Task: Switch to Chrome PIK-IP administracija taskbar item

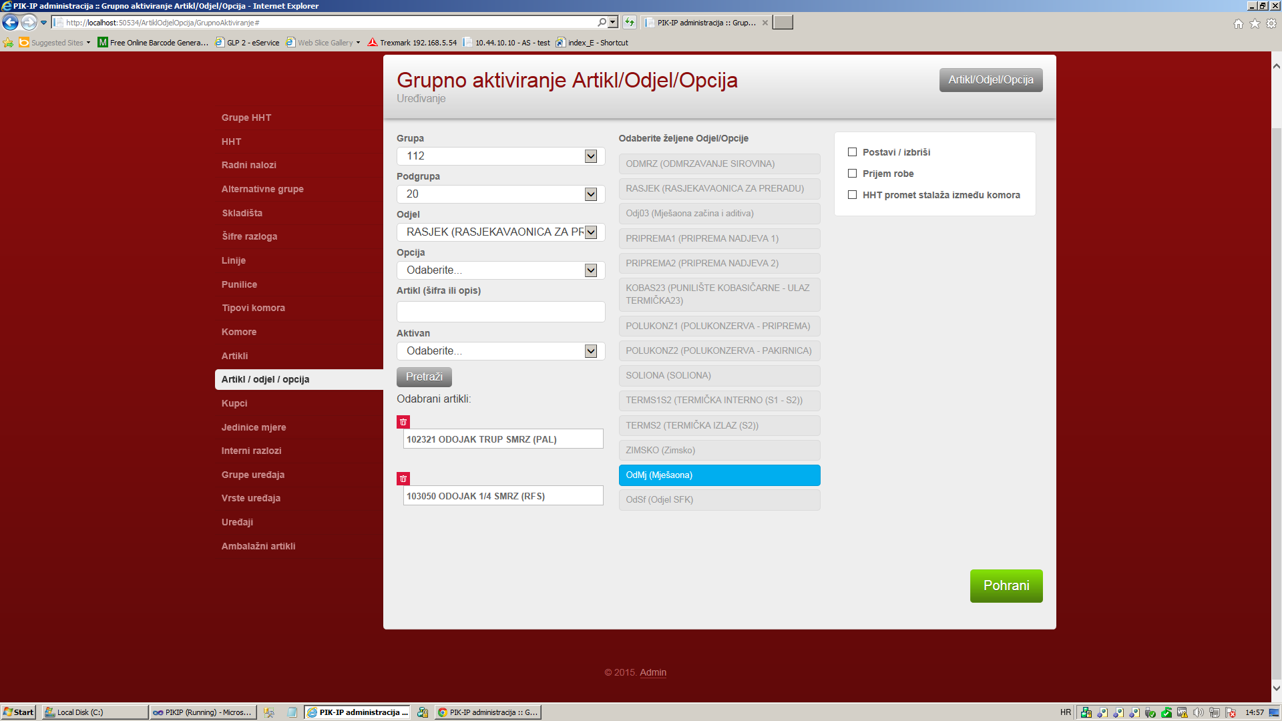Action: tap(487, 712)
